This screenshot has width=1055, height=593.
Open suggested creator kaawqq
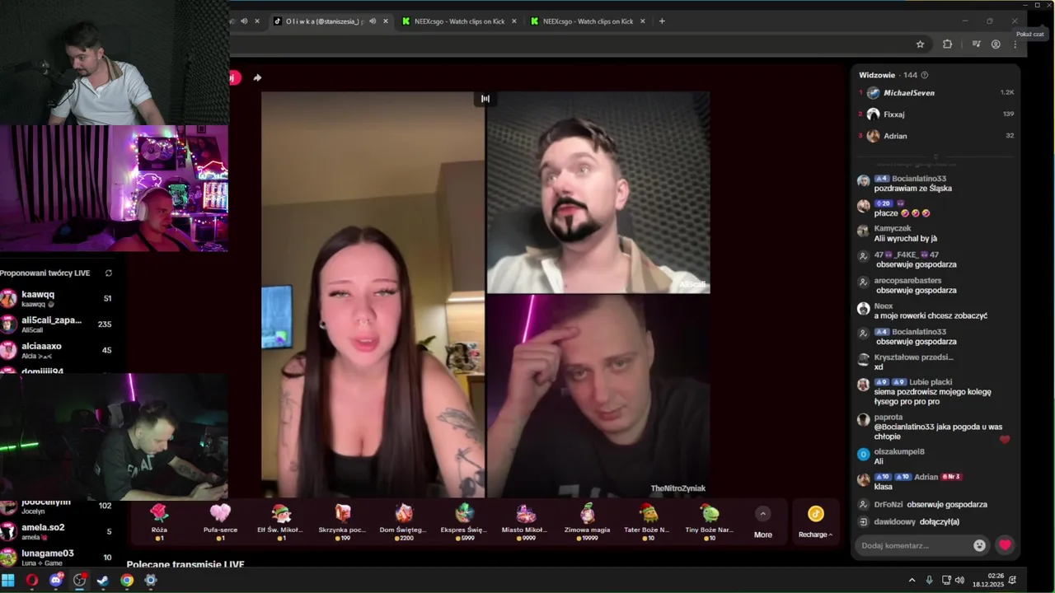pyautogui.click(x=58, y=298)
